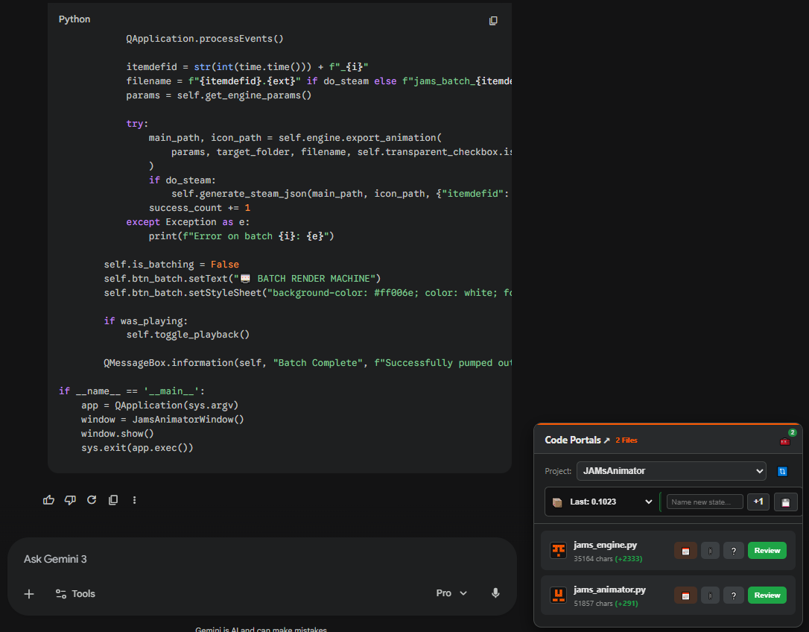Image resolution: width=809 pixels, height=632 pixels.
Task: Open the Tools menu
Action: 75,594
